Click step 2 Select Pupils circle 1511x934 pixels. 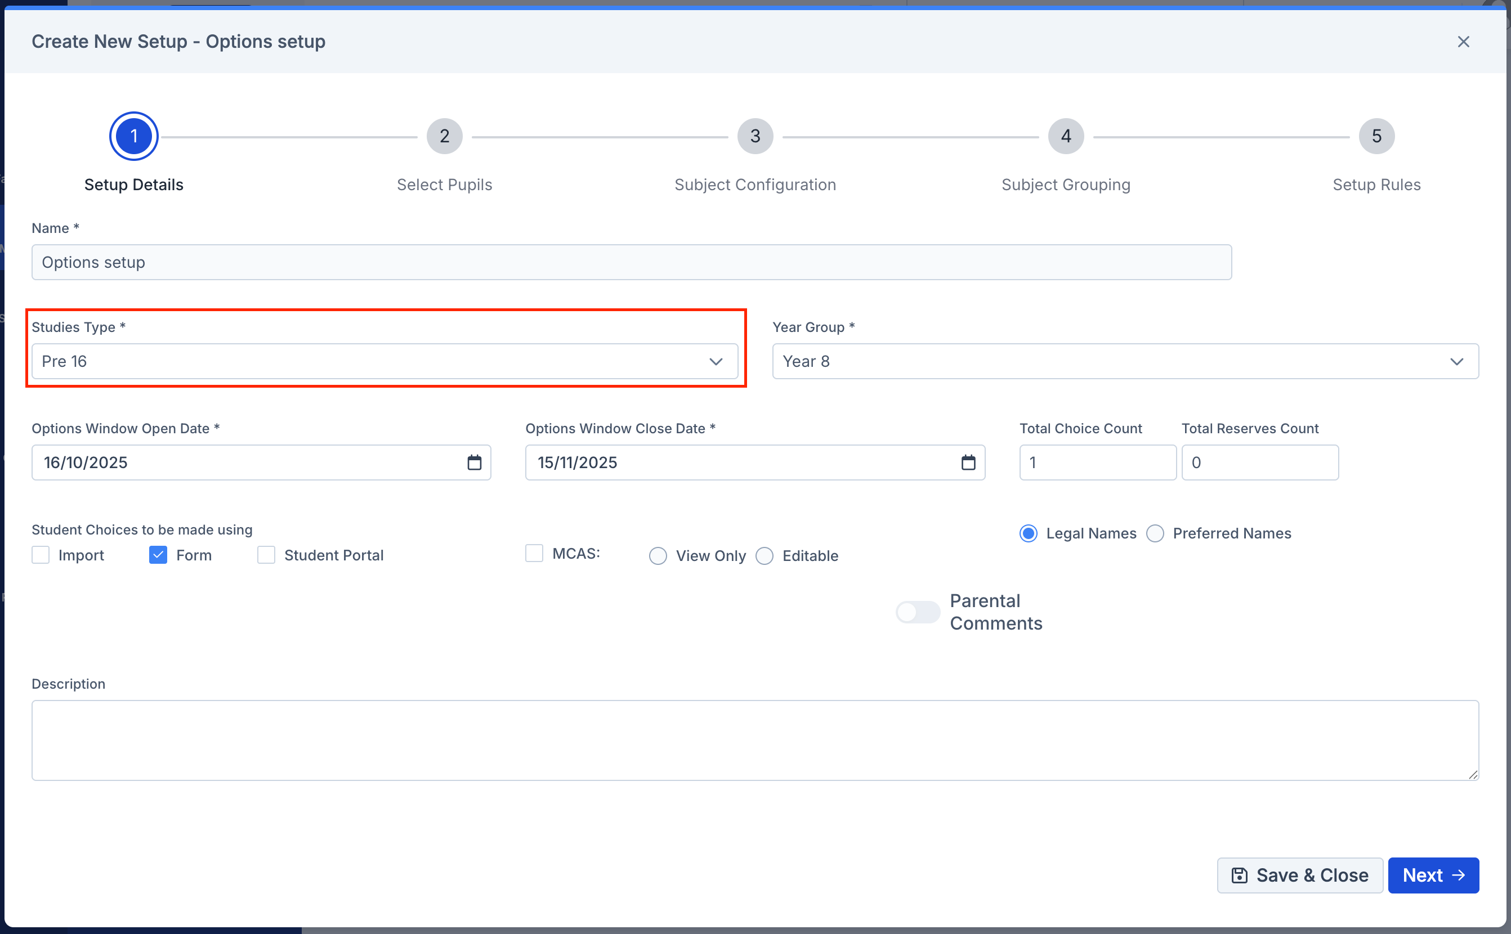click(x=444, y=136)
